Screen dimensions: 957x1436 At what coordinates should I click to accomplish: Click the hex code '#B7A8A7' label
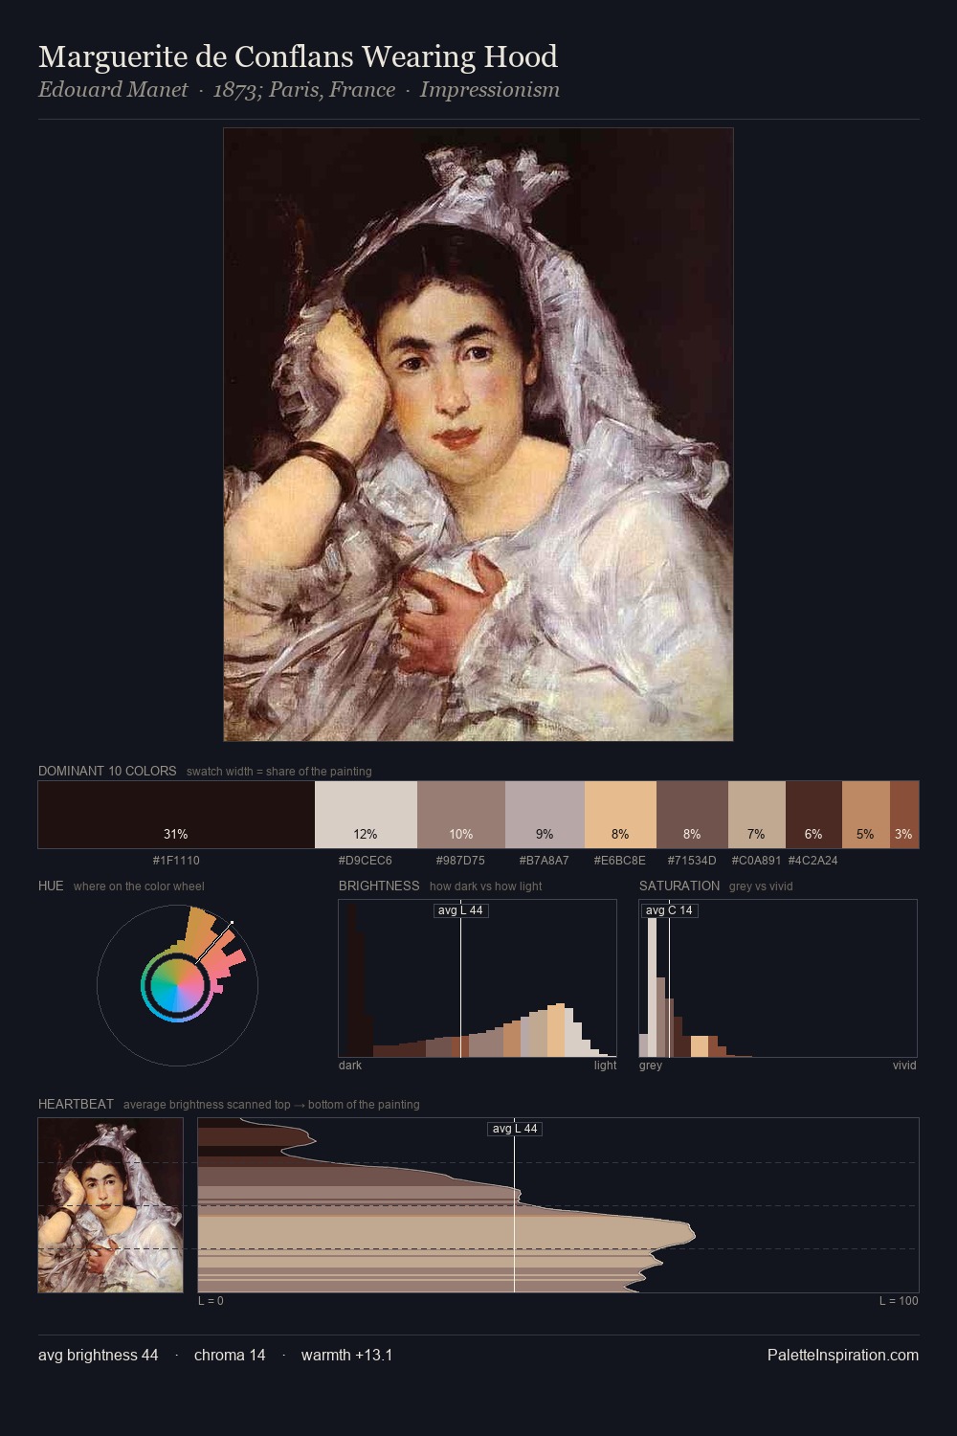pyautogui.click(x=545, y=861)
